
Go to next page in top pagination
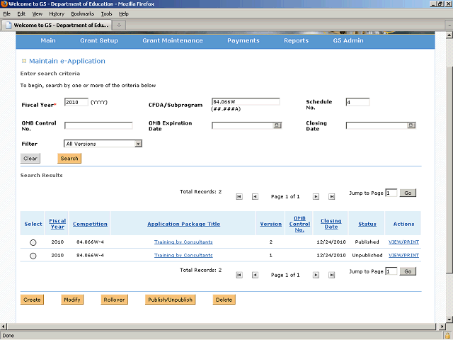[x=315, y=196]
